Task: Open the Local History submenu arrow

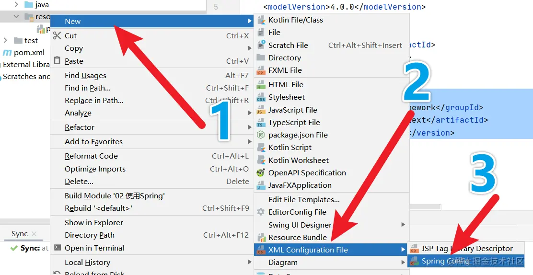Action: click(250, 262)
